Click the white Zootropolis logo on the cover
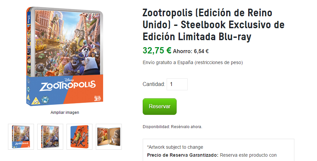 pyautogui.click(x=67, y=86)
